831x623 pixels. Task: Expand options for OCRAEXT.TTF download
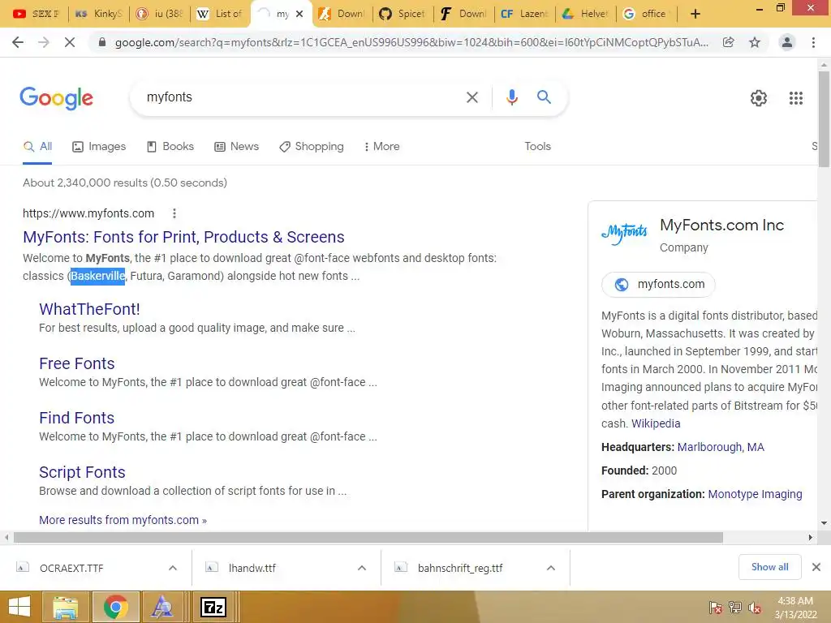[x=173, y=568]
